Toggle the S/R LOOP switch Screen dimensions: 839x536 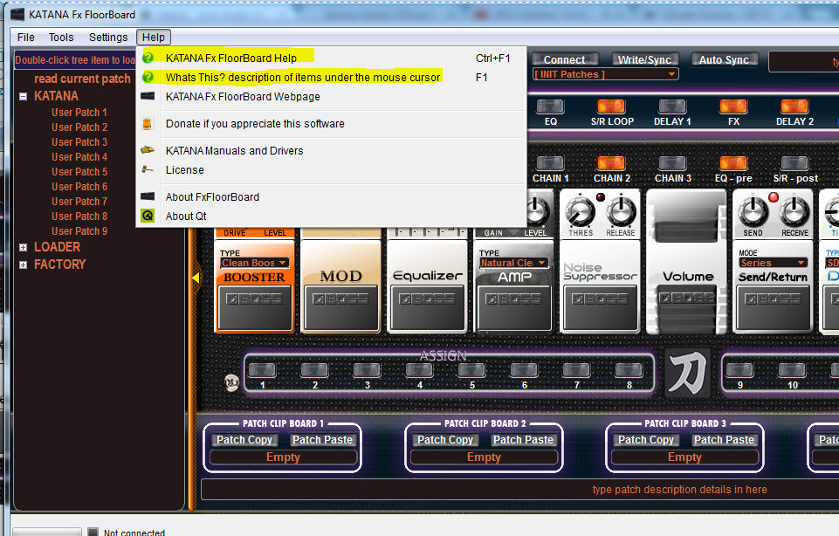611,106
